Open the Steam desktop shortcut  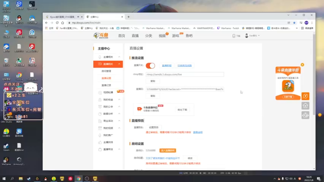(6, 147)
